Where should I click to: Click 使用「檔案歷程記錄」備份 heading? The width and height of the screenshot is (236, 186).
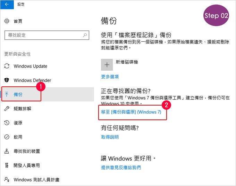click(x=136, y=35)
